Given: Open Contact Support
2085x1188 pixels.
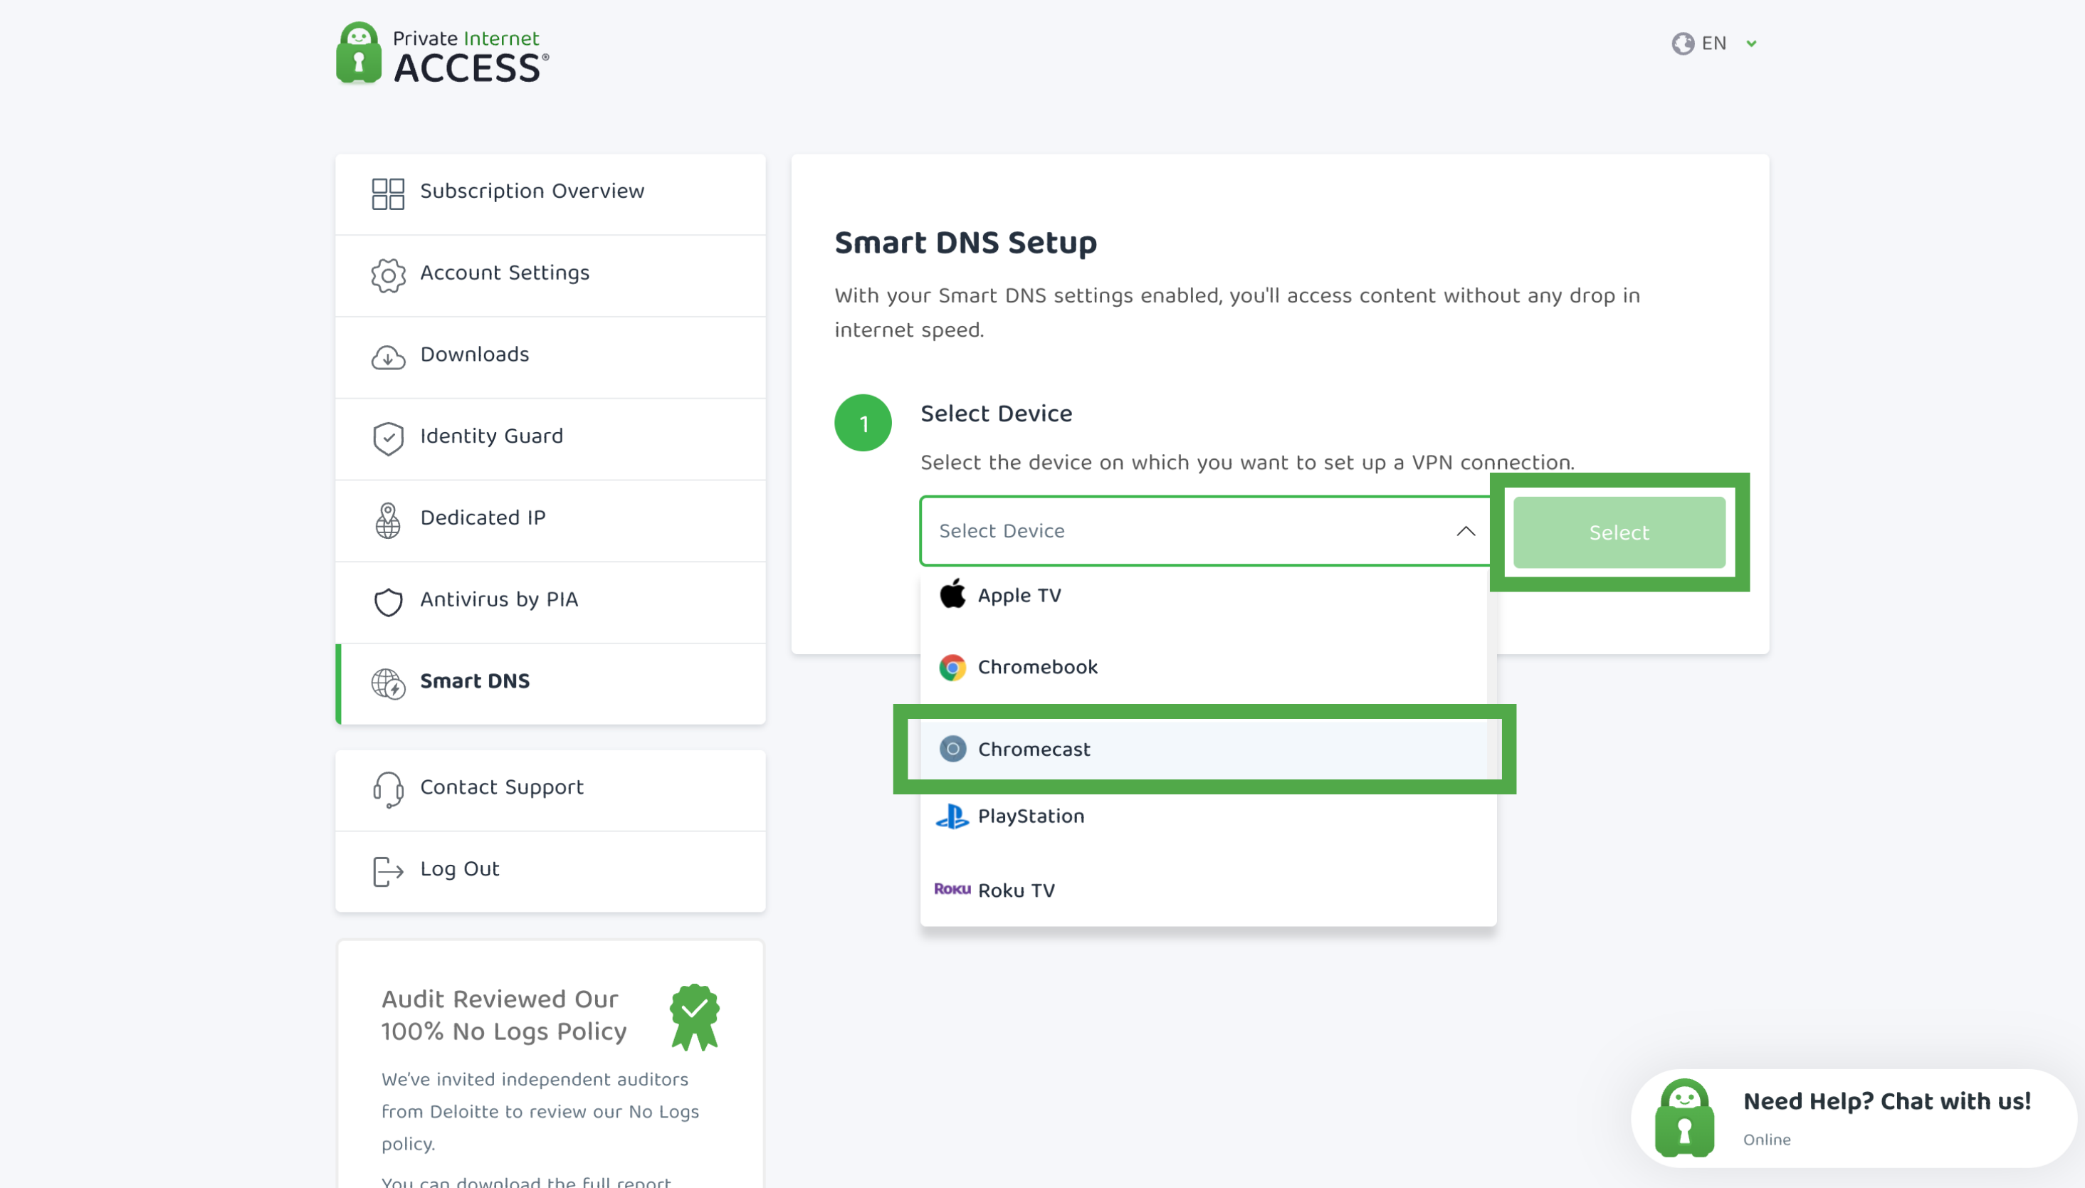Looking at the screenshot, I should click(551, 790).
